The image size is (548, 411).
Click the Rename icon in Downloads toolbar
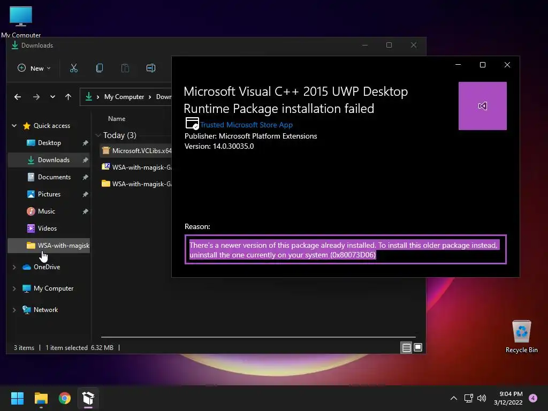[150, 68]
